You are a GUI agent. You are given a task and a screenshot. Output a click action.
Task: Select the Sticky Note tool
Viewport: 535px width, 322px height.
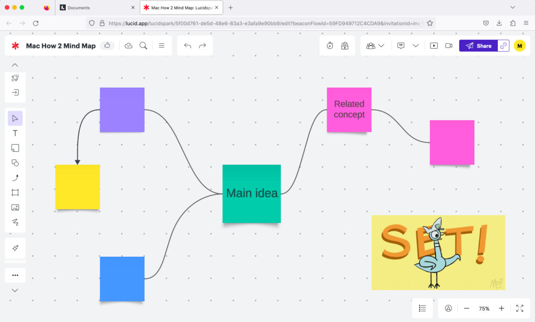point(15,148)
